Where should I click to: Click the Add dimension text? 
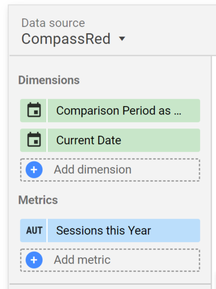click(92, 170)
